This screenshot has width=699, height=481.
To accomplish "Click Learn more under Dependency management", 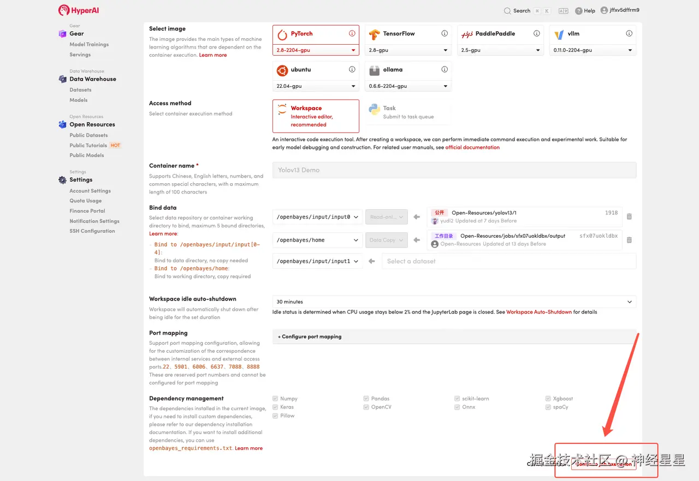I will coord(248,448).
